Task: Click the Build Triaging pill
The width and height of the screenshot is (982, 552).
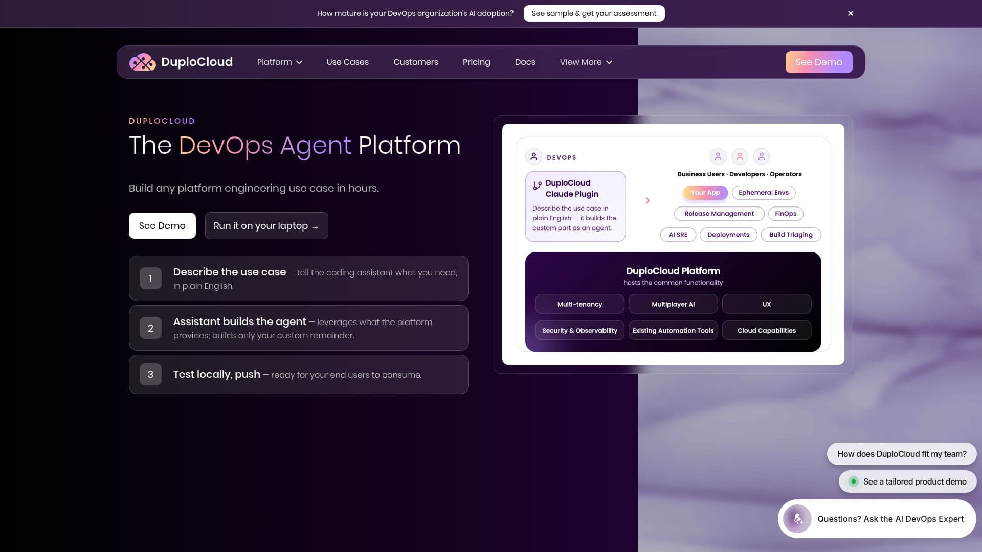Action: coord(791,235)
